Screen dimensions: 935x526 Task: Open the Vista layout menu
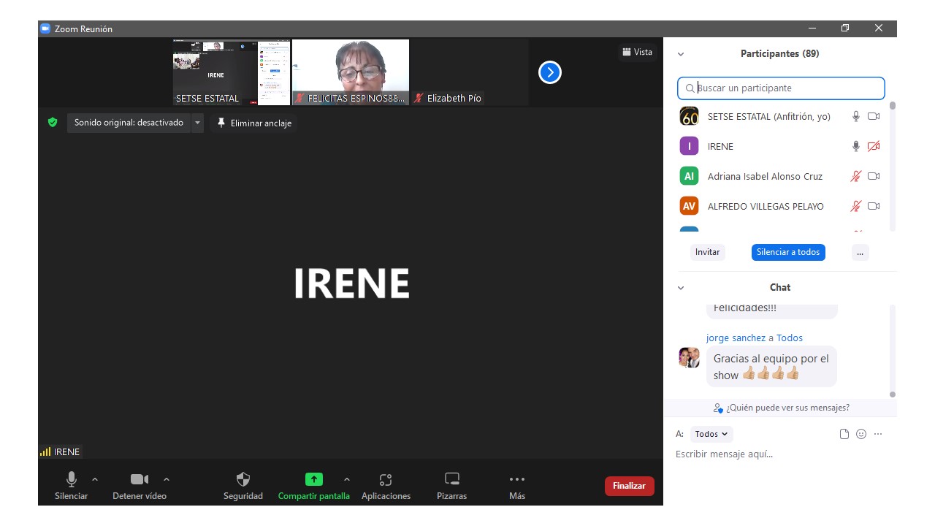(x=637, y=52)
